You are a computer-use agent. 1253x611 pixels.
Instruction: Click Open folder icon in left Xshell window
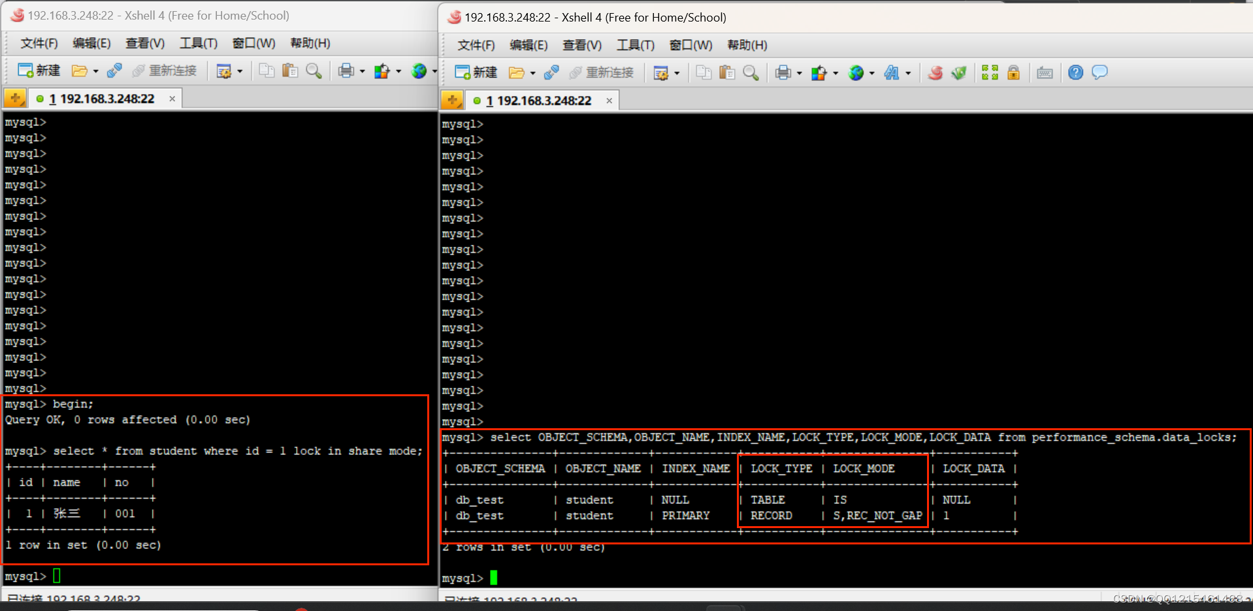[x=80, y=70]
